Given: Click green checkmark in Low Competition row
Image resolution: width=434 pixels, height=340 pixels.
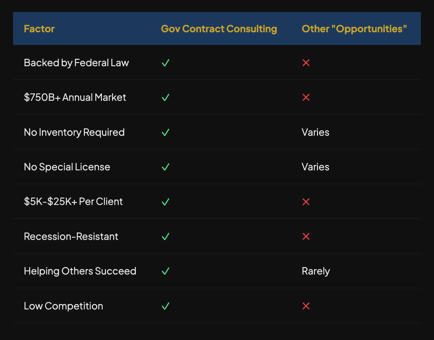Looking at the screenshot, I should 165,306.
